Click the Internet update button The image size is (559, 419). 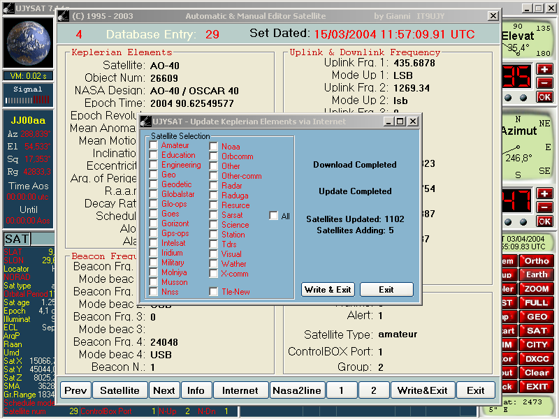240,390
